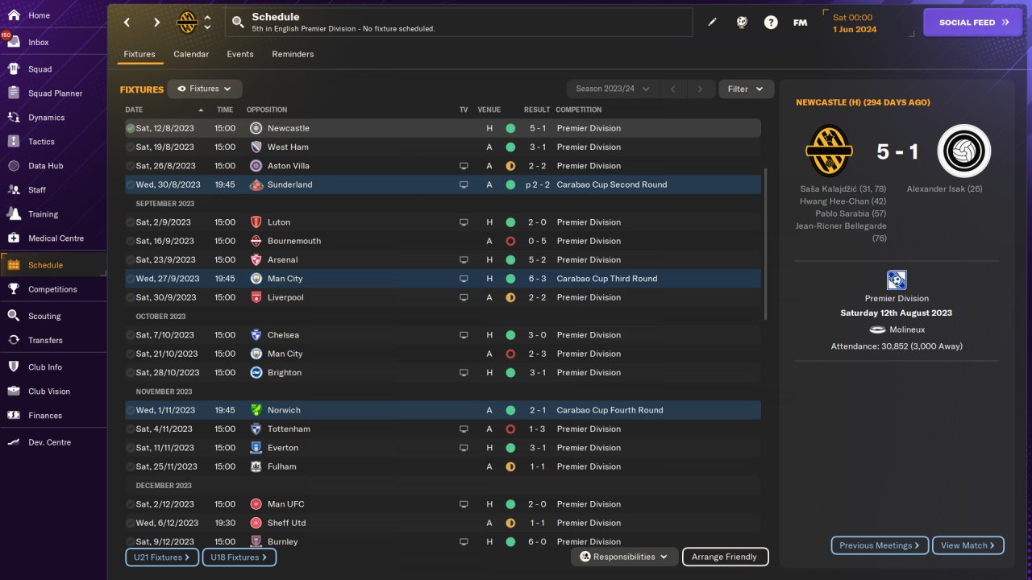Open the Home sidebar icon

[14, 15]
